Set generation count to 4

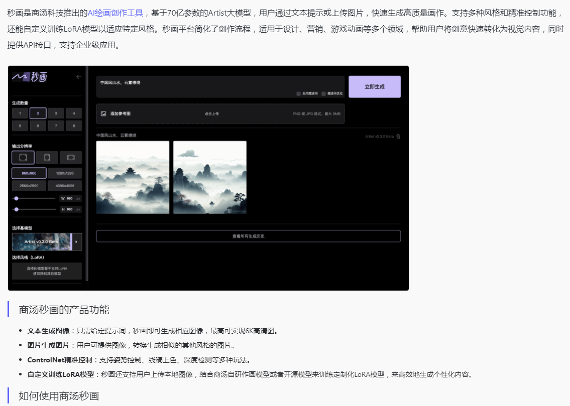coord(74,113)
